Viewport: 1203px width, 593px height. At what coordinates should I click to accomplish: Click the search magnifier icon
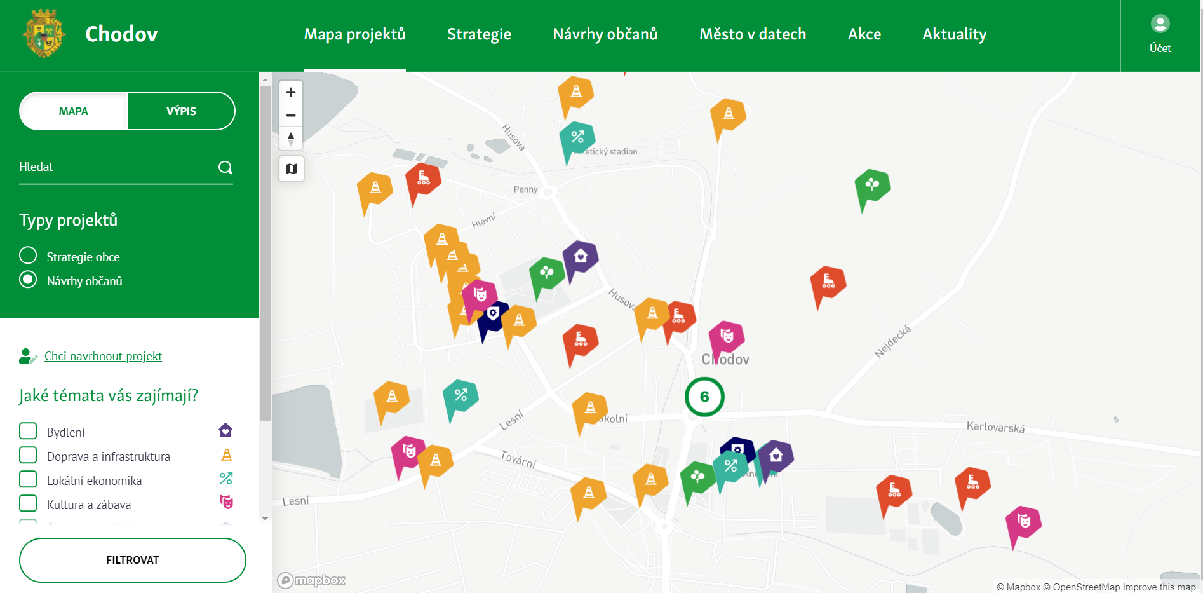tap(225, 167)
